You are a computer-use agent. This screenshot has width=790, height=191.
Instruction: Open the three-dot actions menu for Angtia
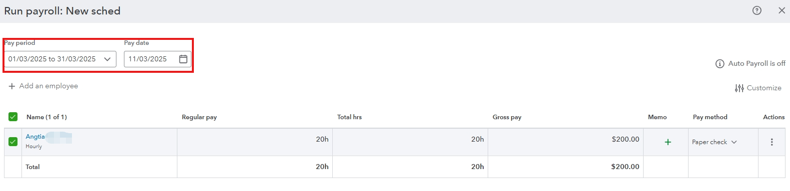772,142
